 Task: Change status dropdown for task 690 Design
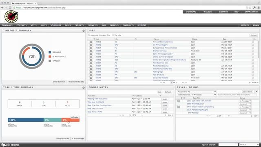click(x=245, y=113)
